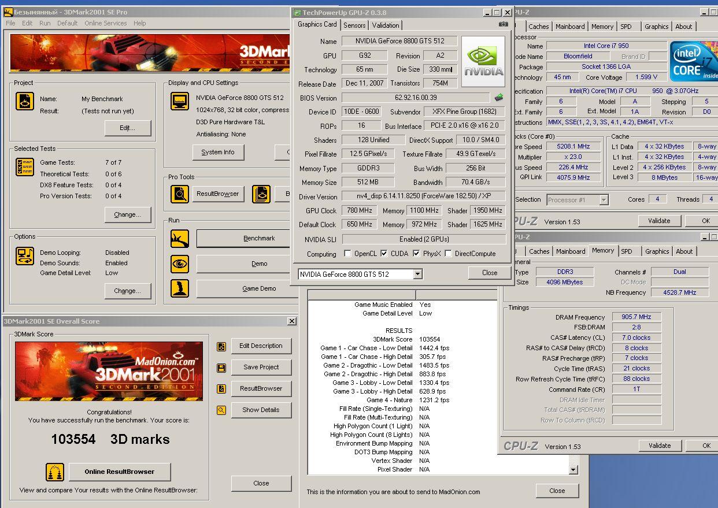Click the Options looping icon in 3DMark
This screenshot has width=718, height=508.
tap(25, 255)
